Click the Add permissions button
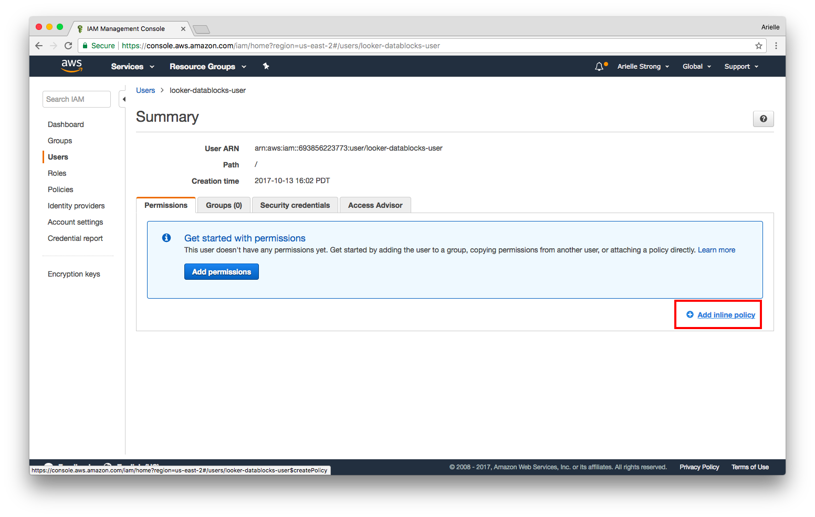Viewport: 815px width, 517px height. [222, 272]
